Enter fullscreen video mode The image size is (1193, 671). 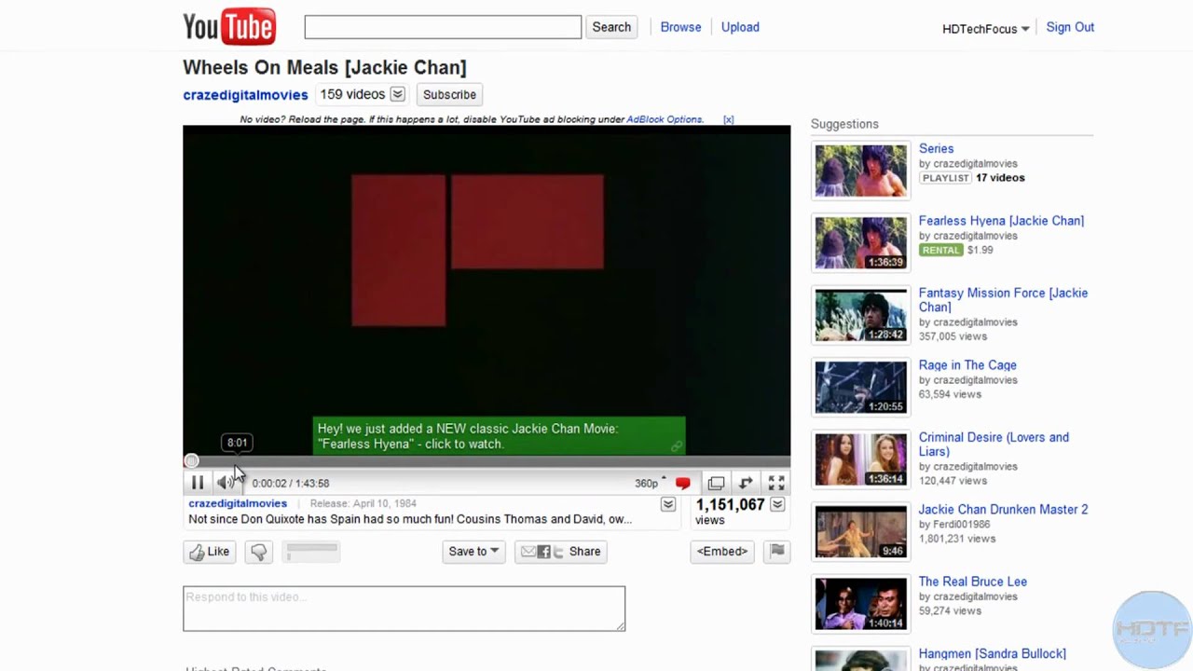[x=776, y=483]
